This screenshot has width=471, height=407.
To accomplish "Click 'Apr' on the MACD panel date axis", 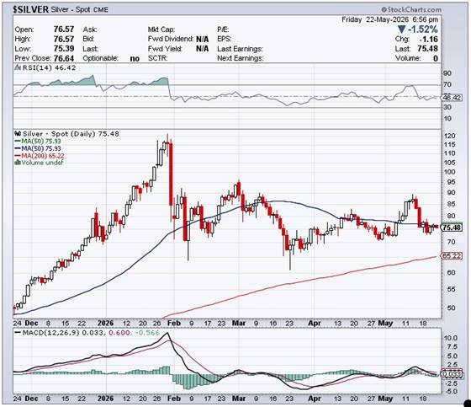I will (315, 399).
